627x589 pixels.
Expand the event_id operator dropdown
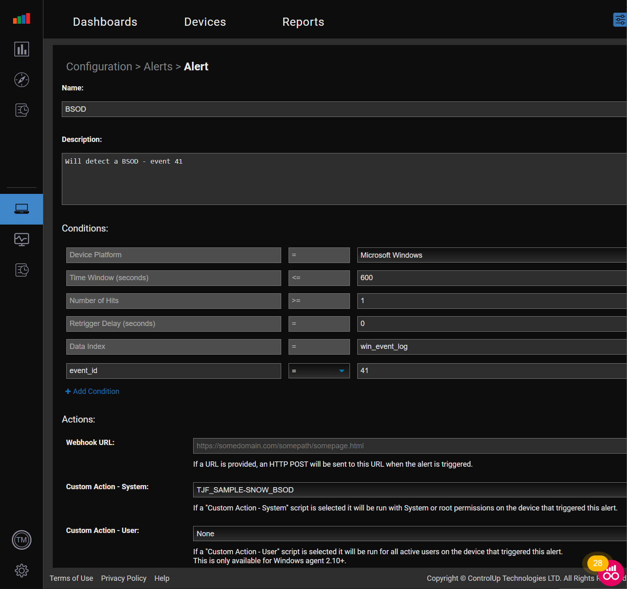click(x=319, y=371)
